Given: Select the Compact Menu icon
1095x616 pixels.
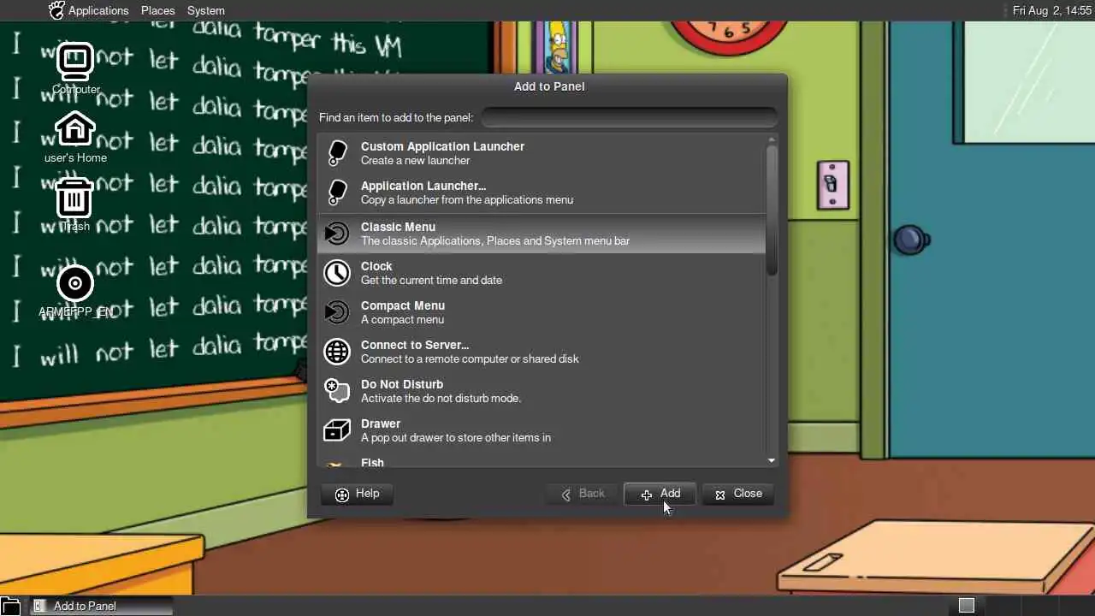Looking at the screenshot, I should (x=337, y=311).
